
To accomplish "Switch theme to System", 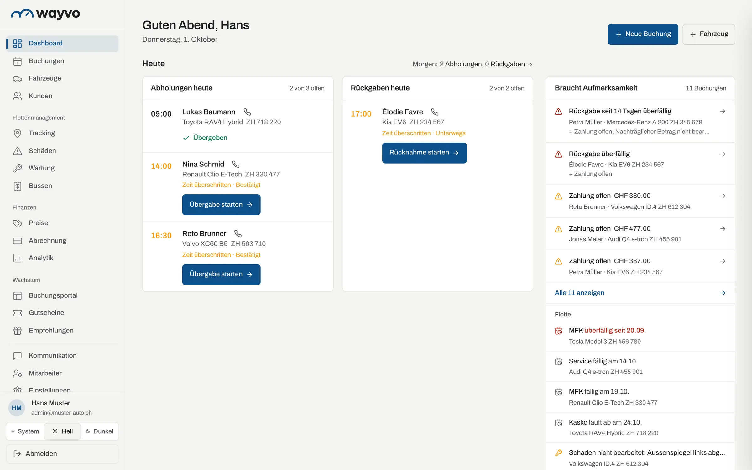I will (25, 431).
